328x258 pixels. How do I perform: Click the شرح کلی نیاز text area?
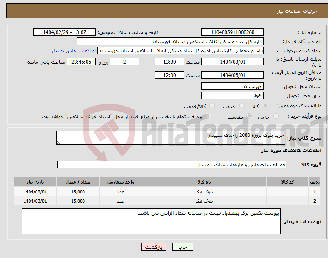[x=171, y=138]
